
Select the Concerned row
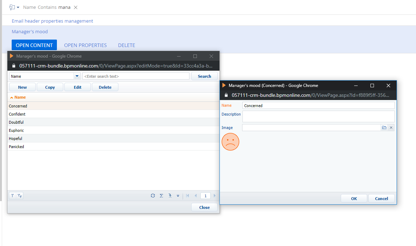[113, 106]
